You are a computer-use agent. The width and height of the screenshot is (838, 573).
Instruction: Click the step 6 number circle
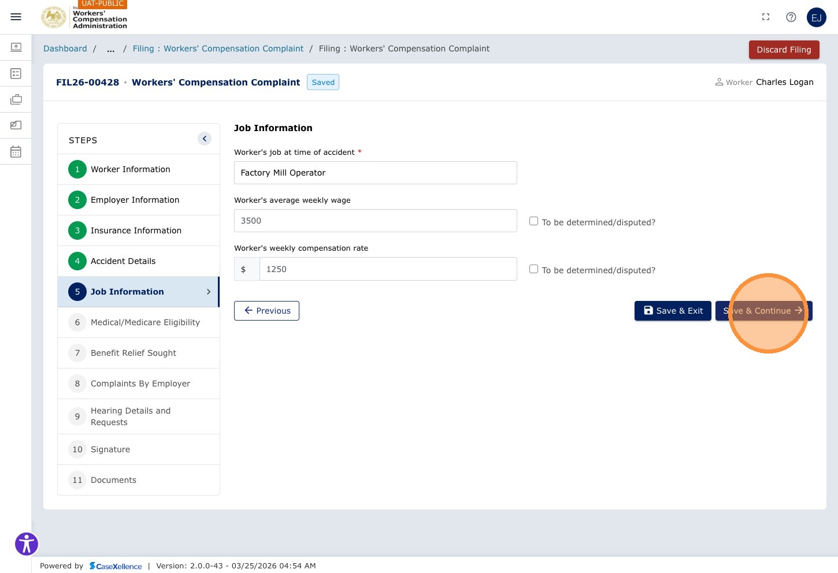tap(77, 322)
